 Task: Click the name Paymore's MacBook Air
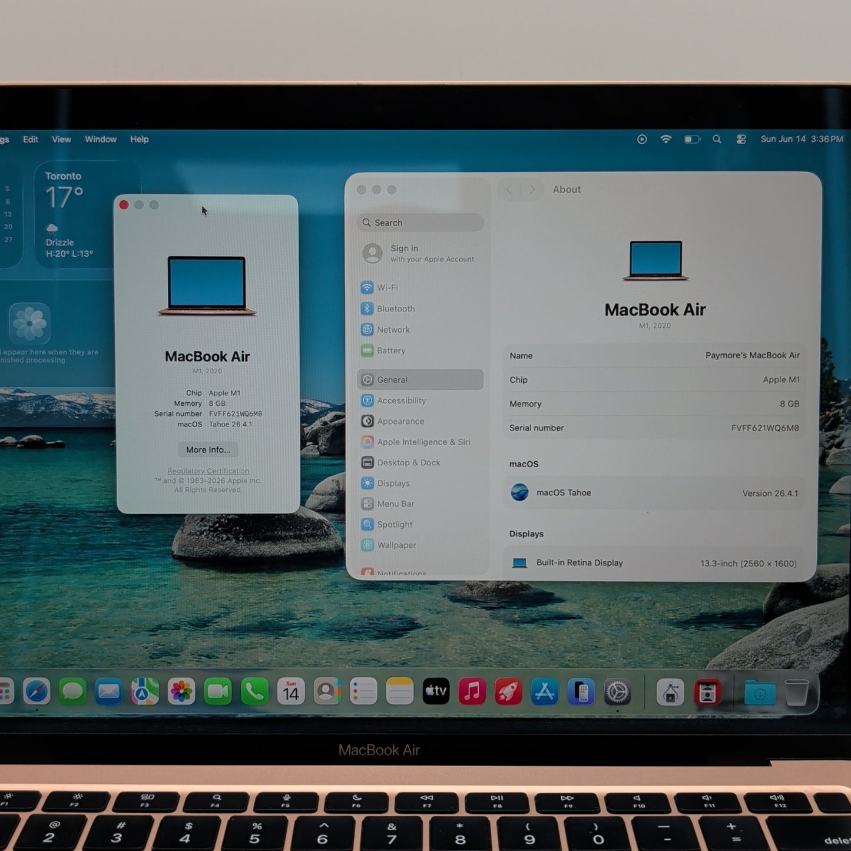(x=753, y=355)
